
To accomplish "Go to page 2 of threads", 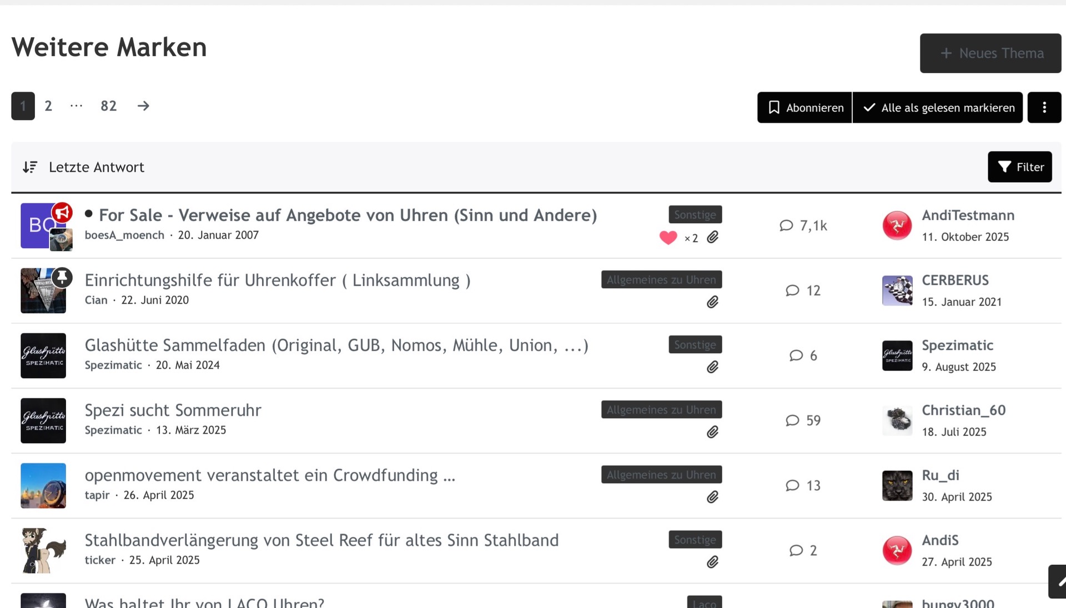I will (48, 106).
